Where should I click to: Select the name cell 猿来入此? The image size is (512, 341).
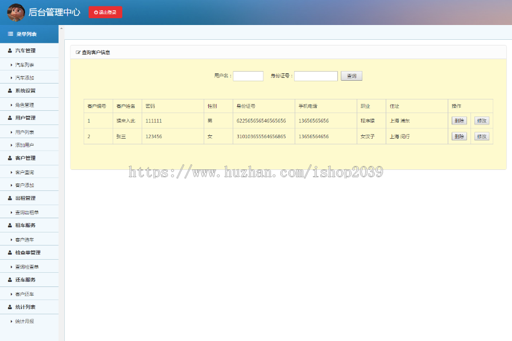(126, 120)
